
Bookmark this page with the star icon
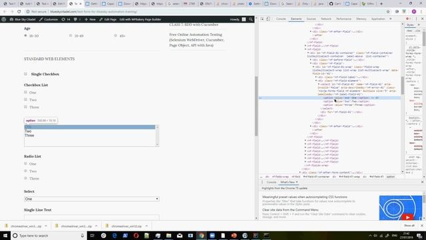(388, 12)
